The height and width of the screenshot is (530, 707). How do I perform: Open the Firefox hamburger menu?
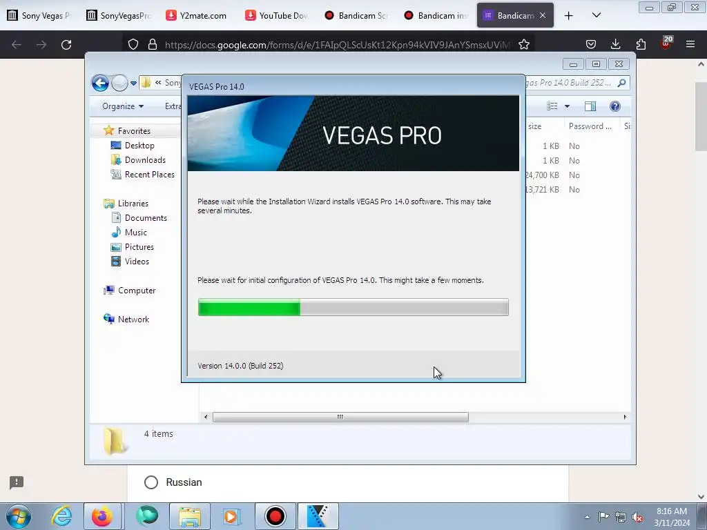click(x=690, y=45)
